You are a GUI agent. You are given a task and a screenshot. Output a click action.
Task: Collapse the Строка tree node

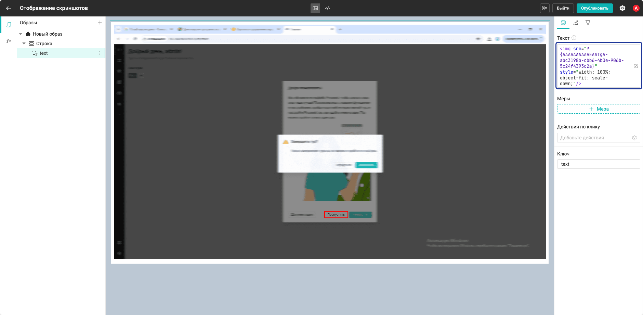24,43
